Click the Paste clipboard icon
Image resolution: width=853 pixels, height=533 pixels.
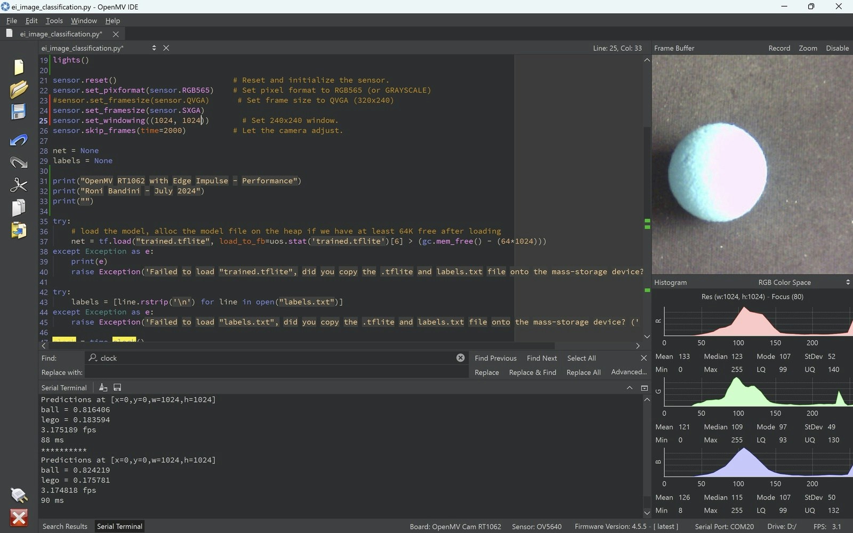19,230
